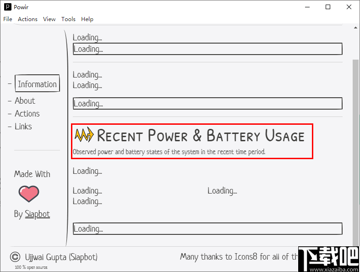
Task: Click the Ujjwal Gupta (Slapbot) footer text
Action: (x=61, y=257)
